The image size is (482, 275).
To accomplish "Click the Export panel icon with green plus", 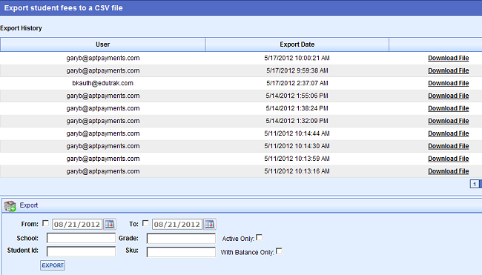I will tap(10, 206).
